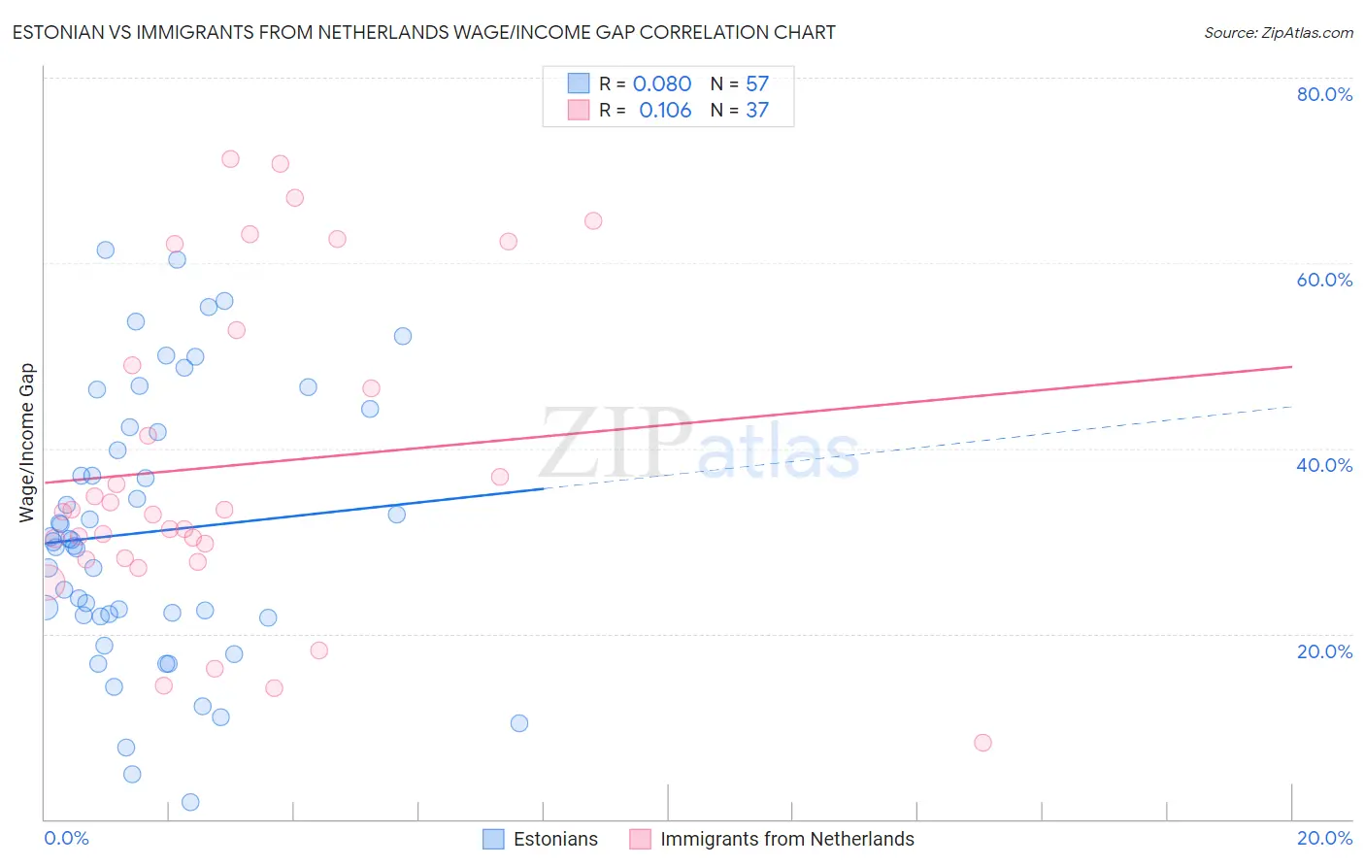Click the dashed blue extrapolation line
The width and height of the screenshot is (1365, 866).
click(x=917, y=448)
